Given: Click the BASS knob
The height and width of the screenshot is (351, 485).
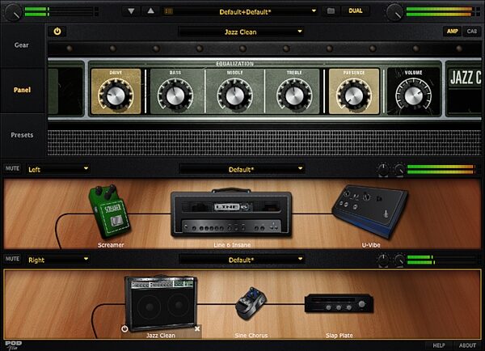Looking at the screenshot, I should (x=175, y=95).
